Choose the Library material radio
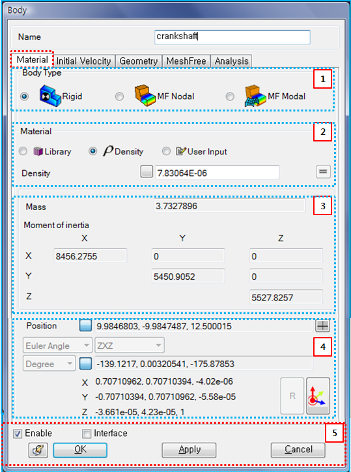Image resolution: width=351 pixels, height=472 pixels. tap(23, 151)
